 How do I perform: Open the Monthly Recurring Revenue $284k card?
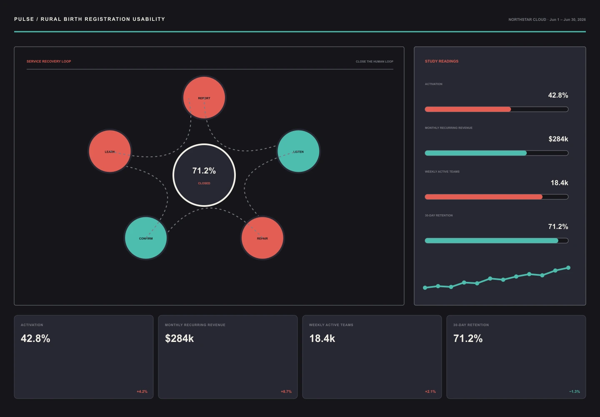point(228,357)
